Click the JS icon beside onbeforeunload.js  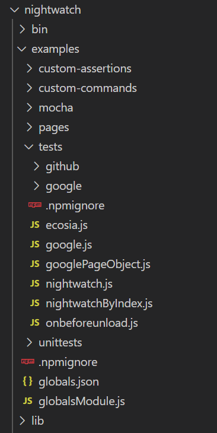35,323
